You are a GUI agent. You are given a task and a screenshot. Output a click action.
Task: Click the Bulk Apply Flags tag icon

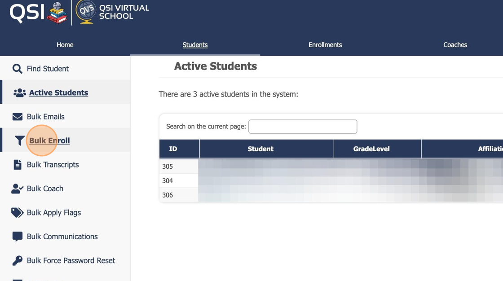17,213
